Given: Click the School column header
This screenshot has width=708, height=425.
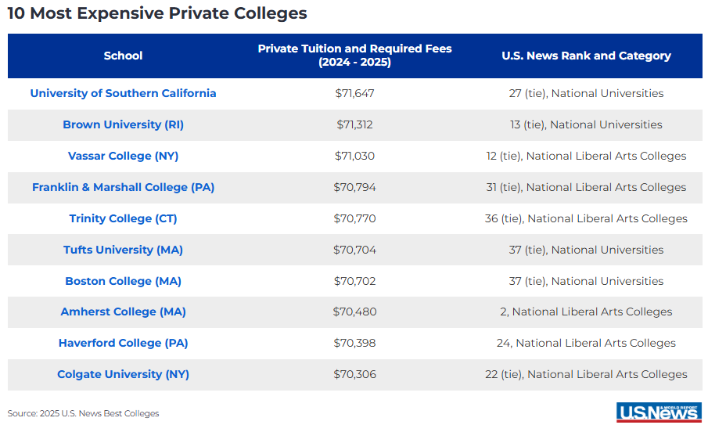Looking at the screenshot, I should point(123,56).
